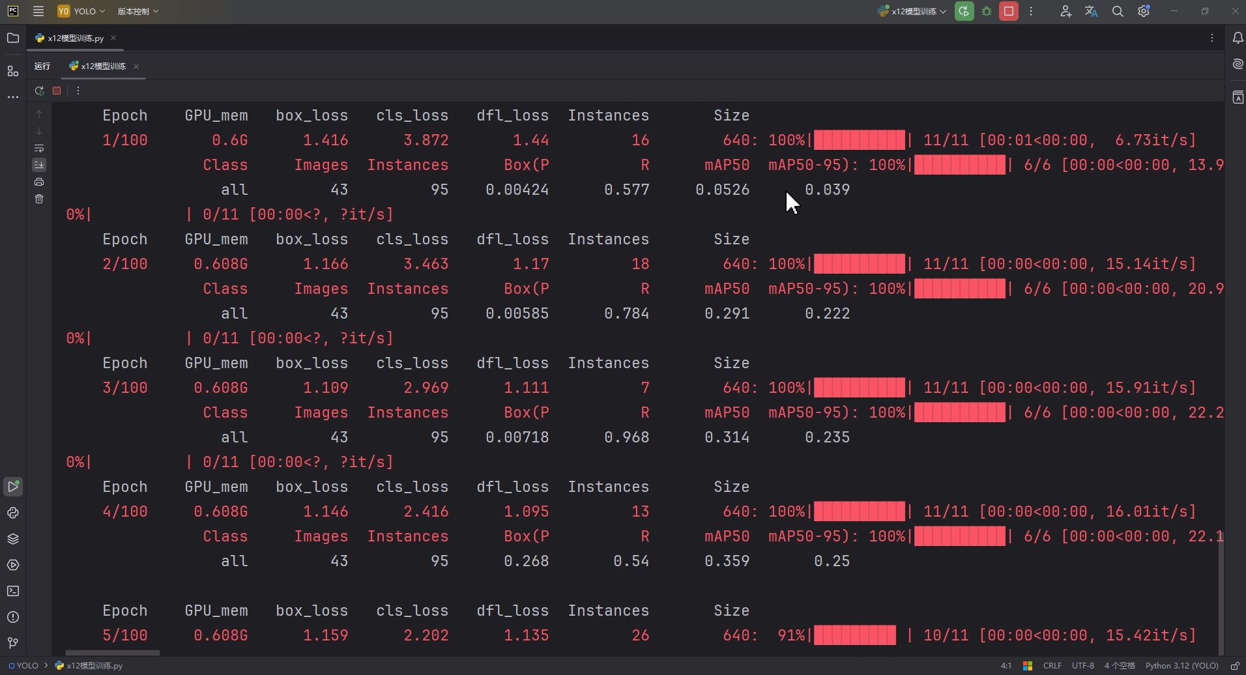The image size is (1246, 675).
Task: Click Python 3.12 (YOLO) interpreter in status bar
Action: (1181, 665)
